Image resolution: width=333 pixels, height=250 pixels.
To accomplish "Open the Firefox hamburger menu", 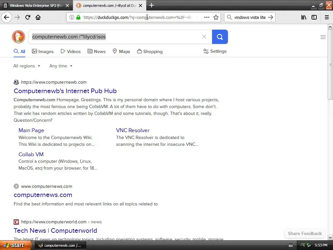I will pos(327,17).
